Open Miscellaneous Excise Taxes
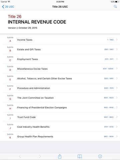The image size is (120, 160). click(60, 69)
